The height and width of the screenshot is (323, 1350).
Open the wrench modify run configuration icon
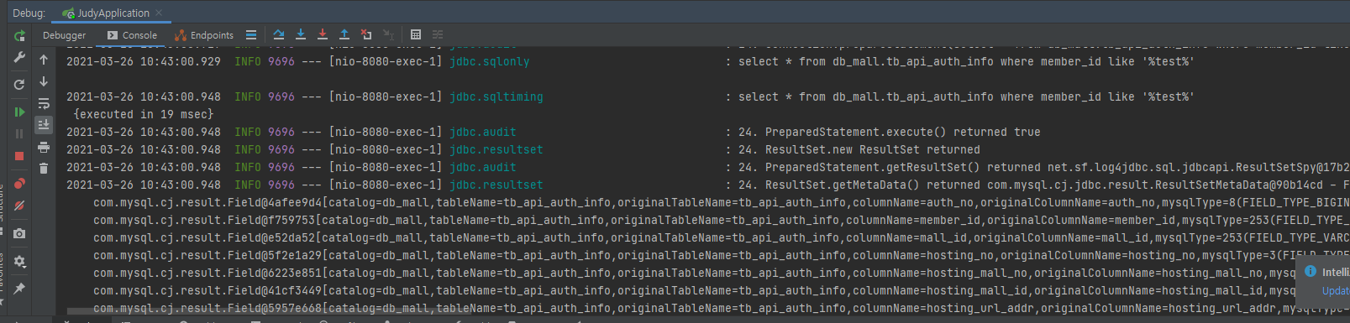[19, 58]
